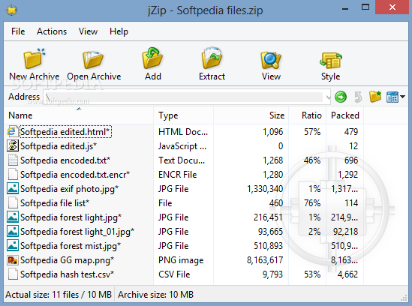The height and width of the screenshot is (306, 412).
Task: Click inside the Address path field
Action: (x=184, y=97)
